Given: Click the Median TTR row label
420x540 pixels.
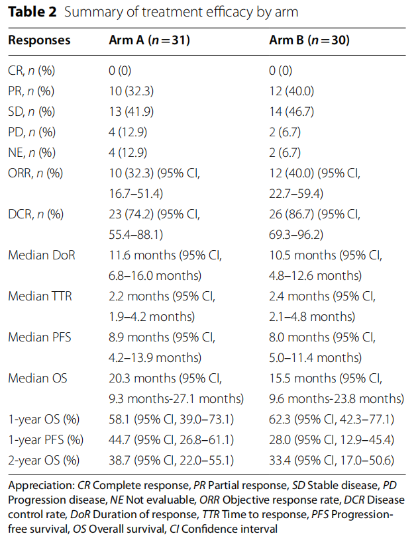Looking at the screenshot, I should [x=41, y=296].
